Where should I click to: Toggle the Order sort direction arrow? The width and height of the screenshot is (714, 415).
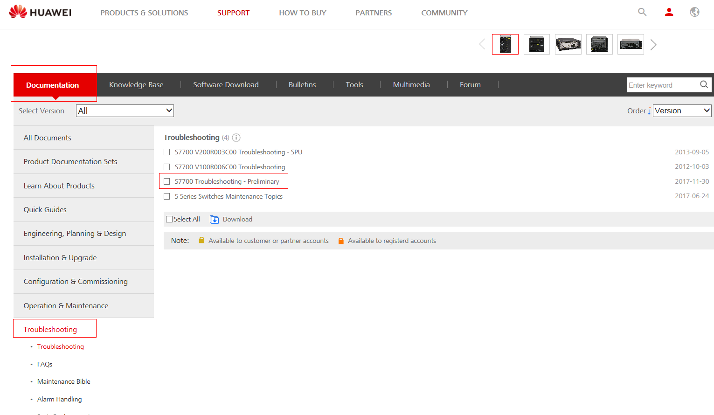click(649, 111)
